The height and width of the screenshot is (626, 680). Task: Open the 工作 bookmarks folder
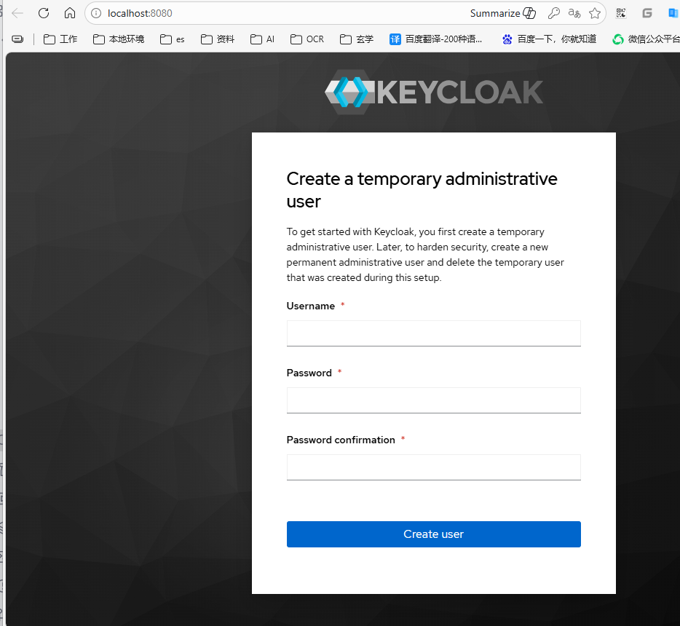pos(60,39)
